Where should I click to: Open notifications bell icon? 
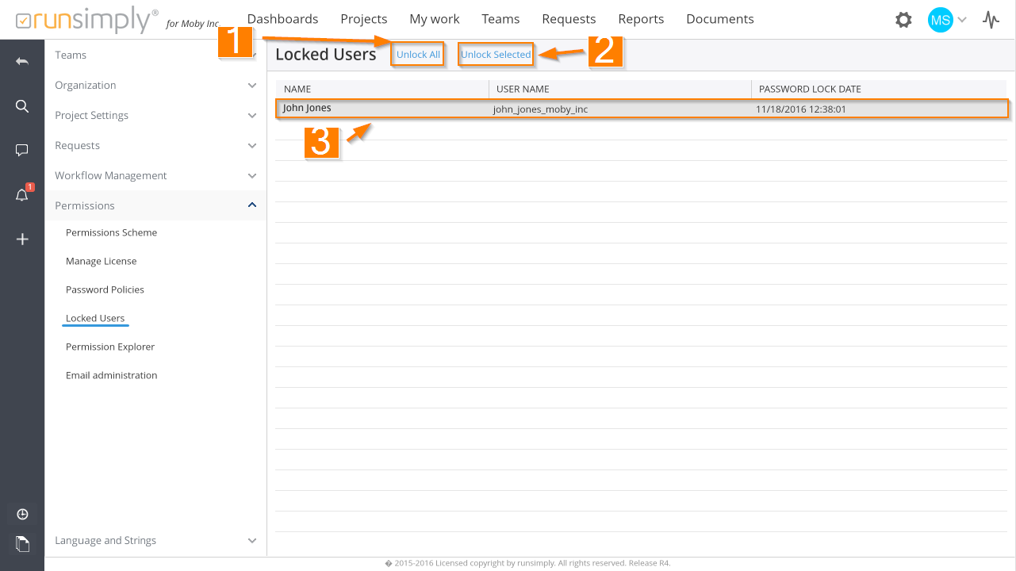[x=22, y=195]
